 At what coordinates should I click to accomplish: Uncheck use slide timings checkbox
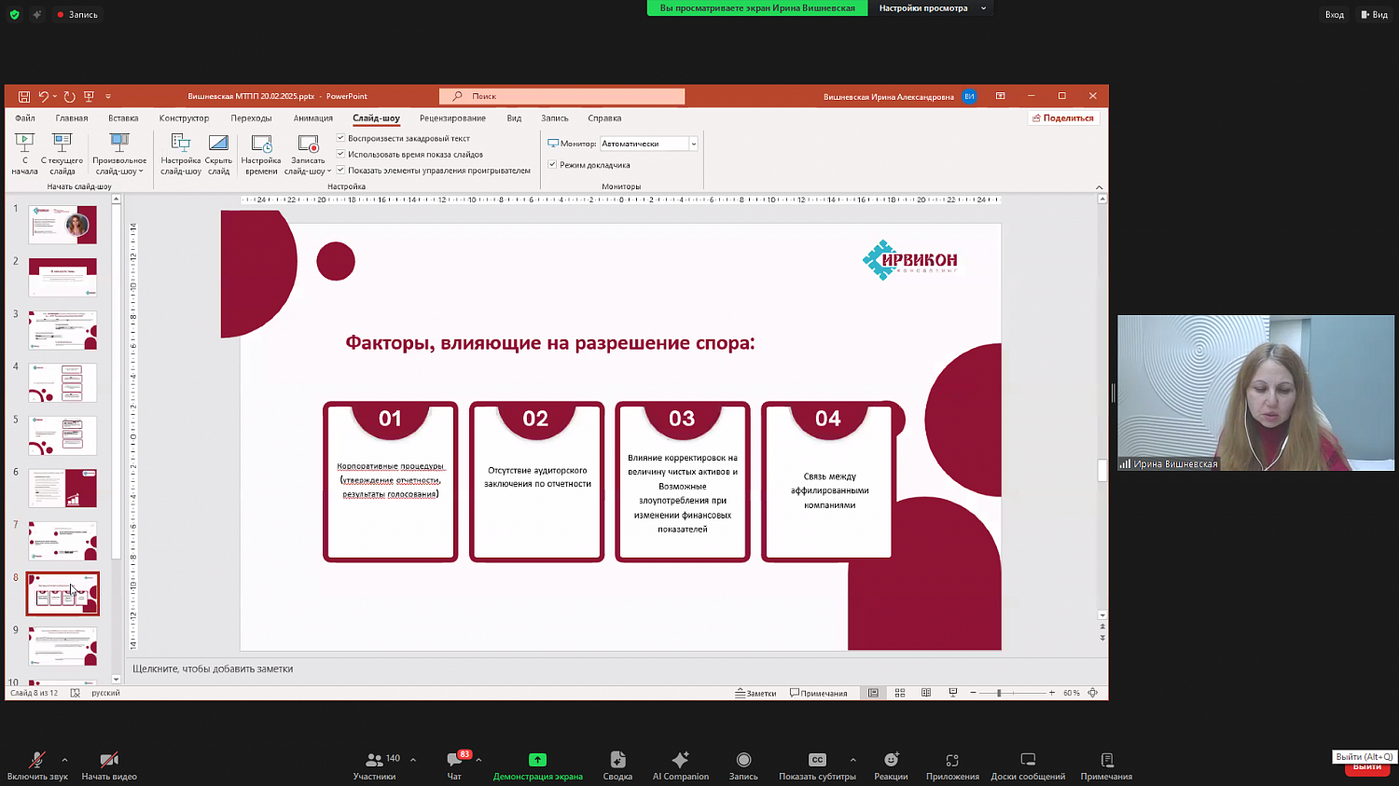pyautogui.click(x=341, y=154)
